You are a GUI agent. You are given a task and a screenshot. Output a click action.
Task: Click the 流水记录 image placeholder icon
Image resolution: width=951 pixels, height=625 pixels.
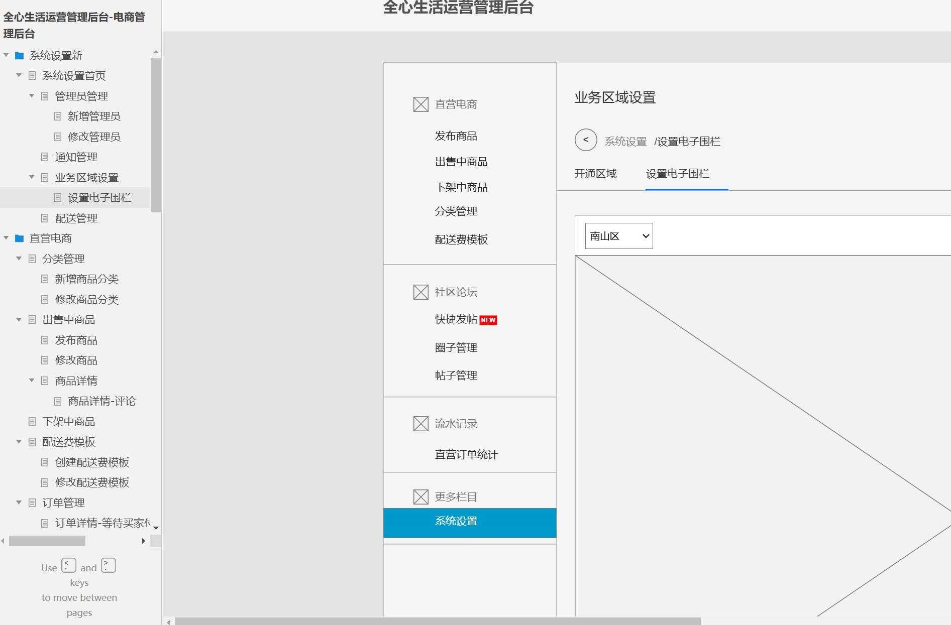pos(420,423)
